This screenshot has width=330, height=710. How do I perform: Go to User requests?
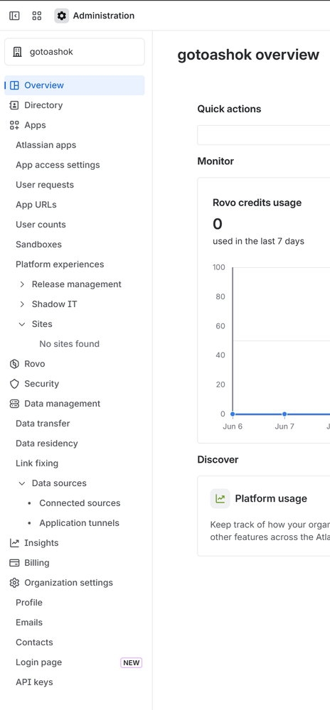tap(44, 185)
